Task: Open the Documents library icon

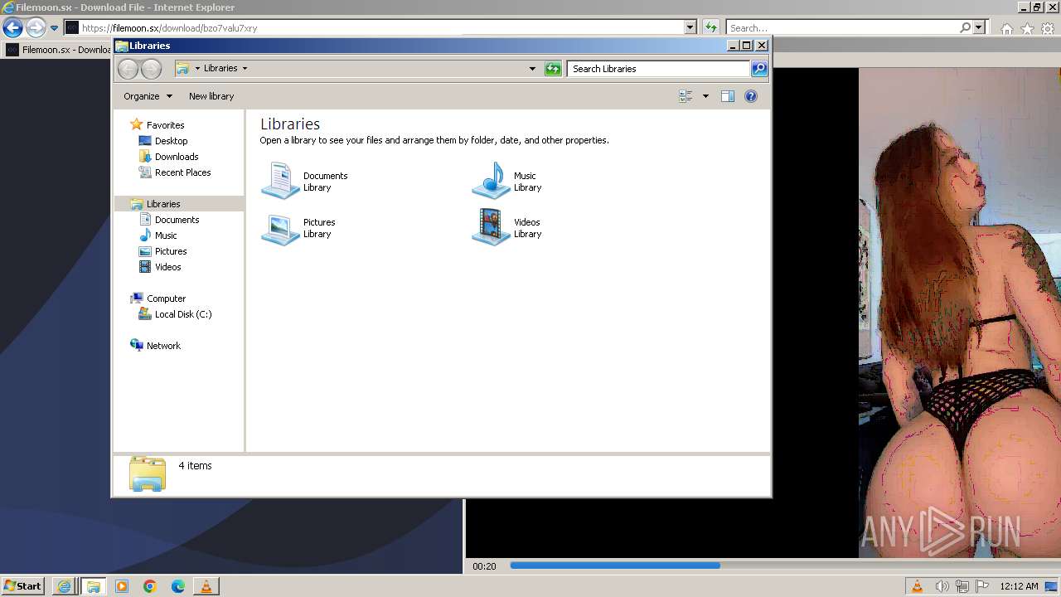Action: pos(280,181)
